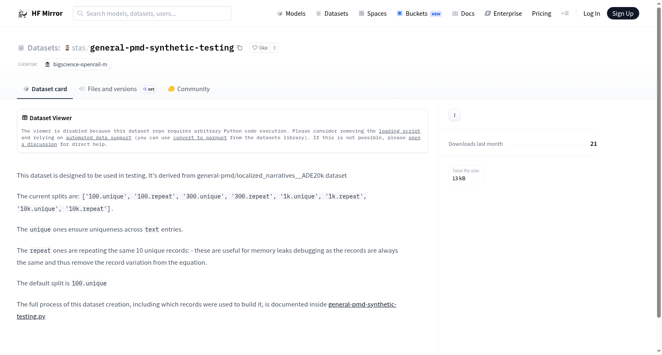
Task: Click the heart like button
Action: pyautogui.click(x=260, y=48)
